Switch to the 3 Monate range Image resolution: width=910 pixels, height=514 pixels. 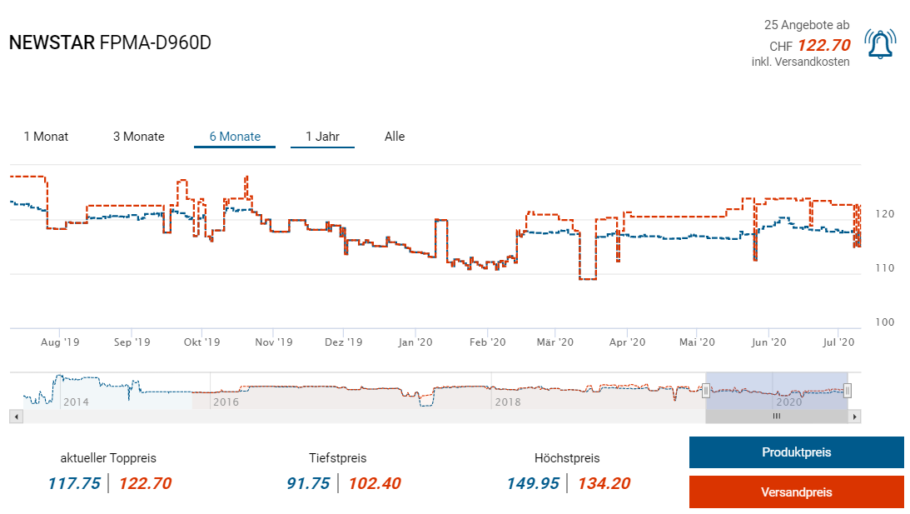139,137
